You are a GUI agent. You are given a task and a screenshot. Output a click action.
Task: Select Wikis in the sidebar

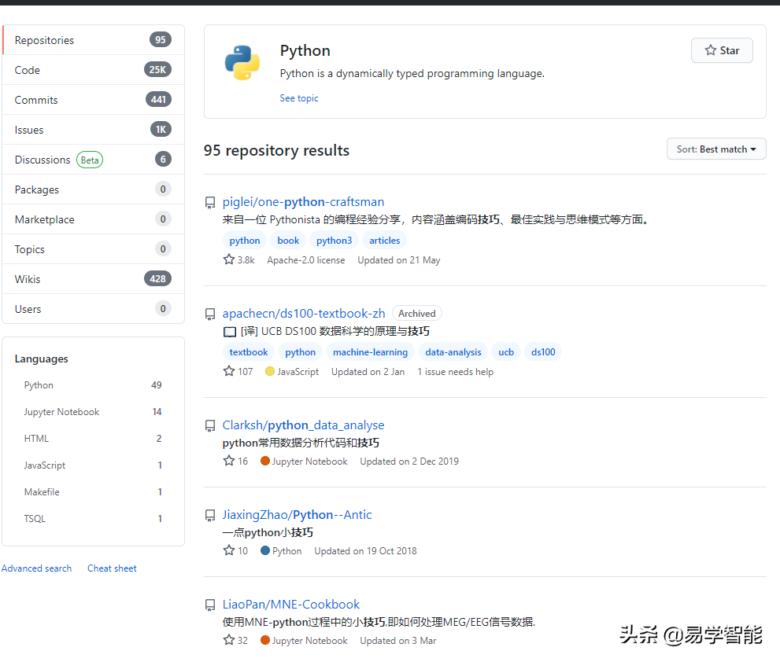point(94,278)
